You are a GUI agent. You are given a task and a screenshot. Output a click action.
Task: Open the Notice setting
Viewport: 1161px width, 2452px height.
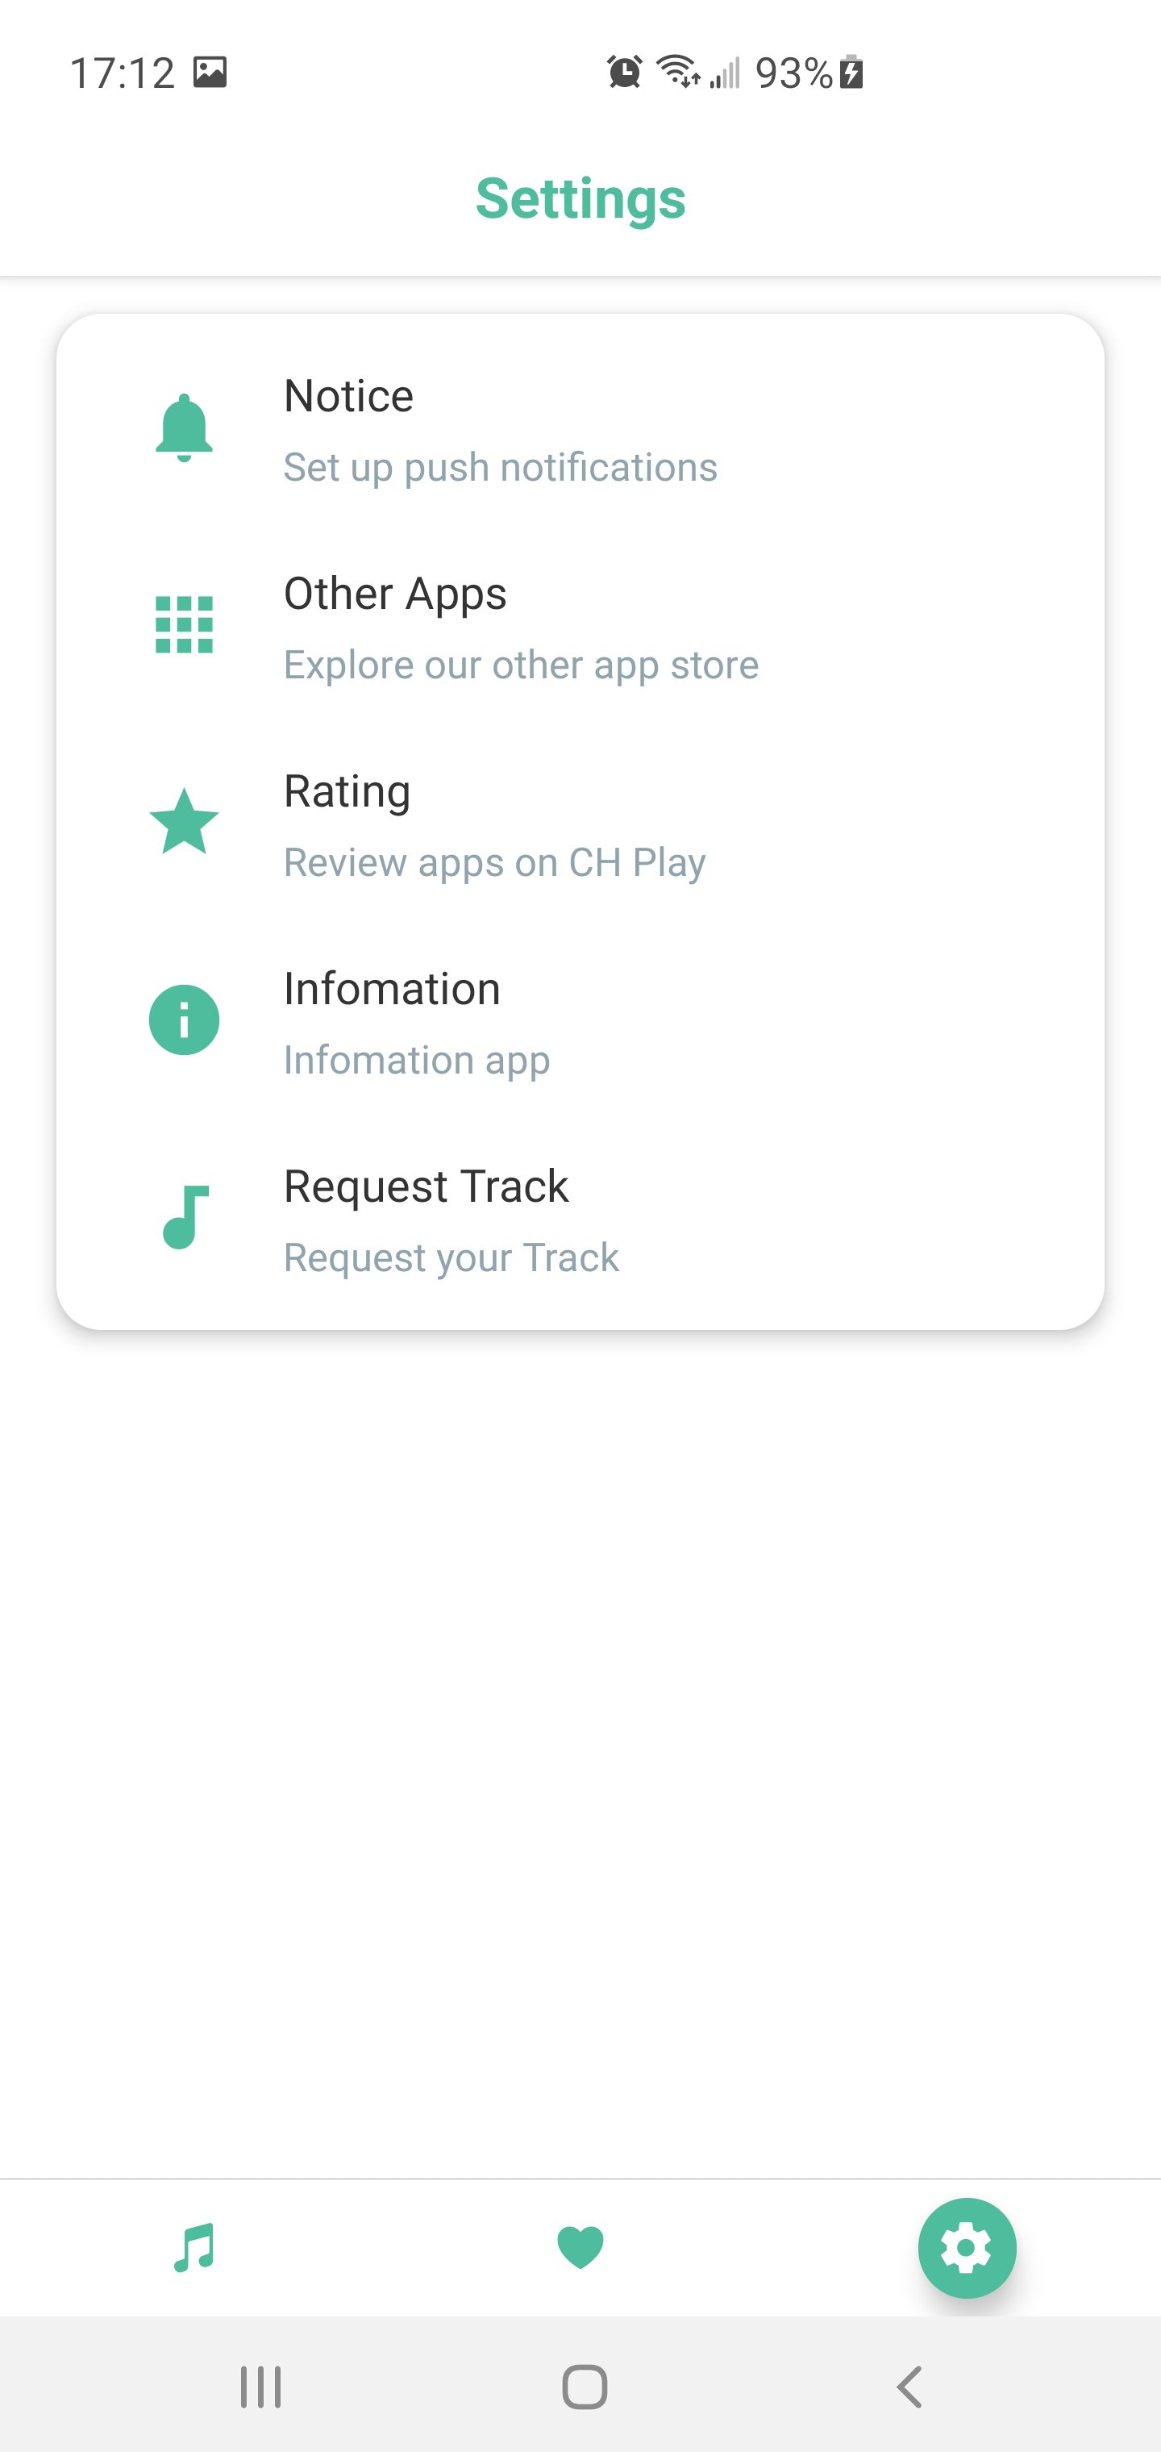(580, 429)
